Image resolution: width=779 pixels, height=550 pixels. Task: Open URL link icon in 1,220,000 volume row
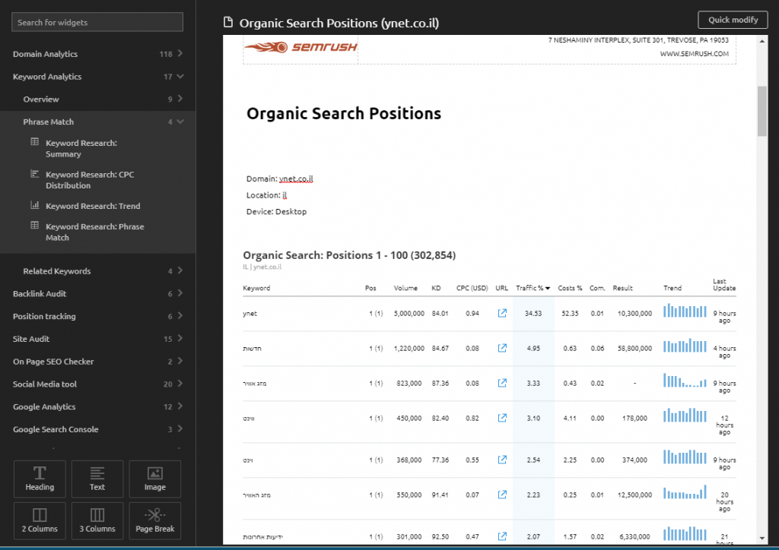[x=502, y=348]
